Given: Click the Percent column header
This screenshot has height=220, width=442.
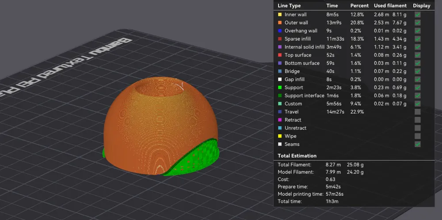Looking at the screenshot, I should 359,6.
